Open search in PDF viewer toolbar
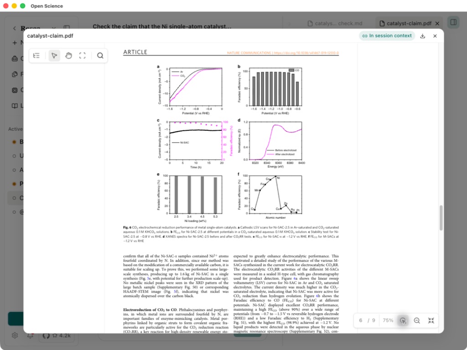 [100, 56]
